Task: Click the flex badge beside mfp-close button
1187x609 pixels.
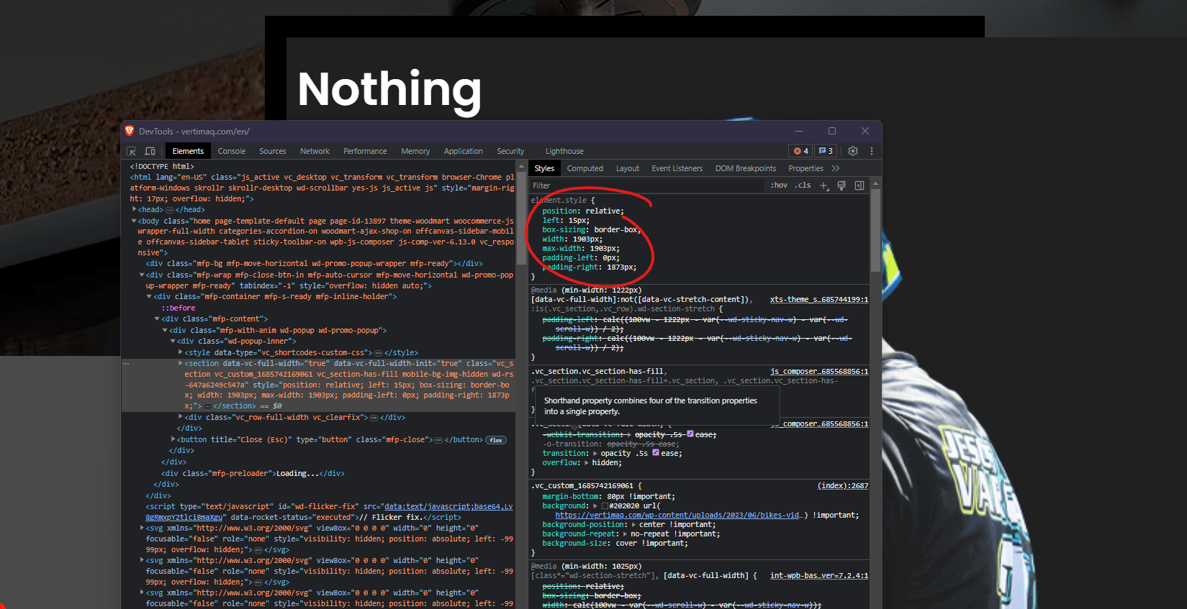Action: tap(496, 440)
